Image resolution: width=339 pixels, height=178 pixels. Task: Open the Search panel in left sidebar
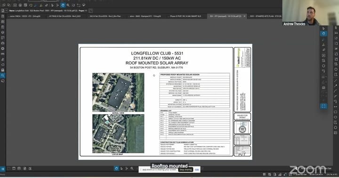[3, 75]
